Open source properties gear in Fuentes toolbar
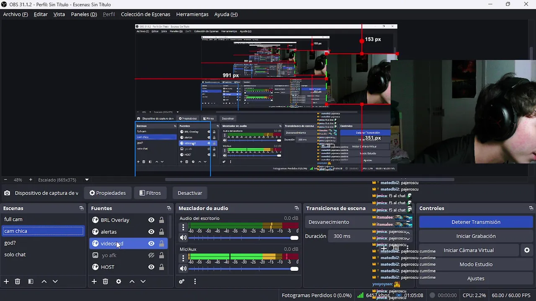The height and width of the screenshot is (301, 536). (x=119, y=281)
